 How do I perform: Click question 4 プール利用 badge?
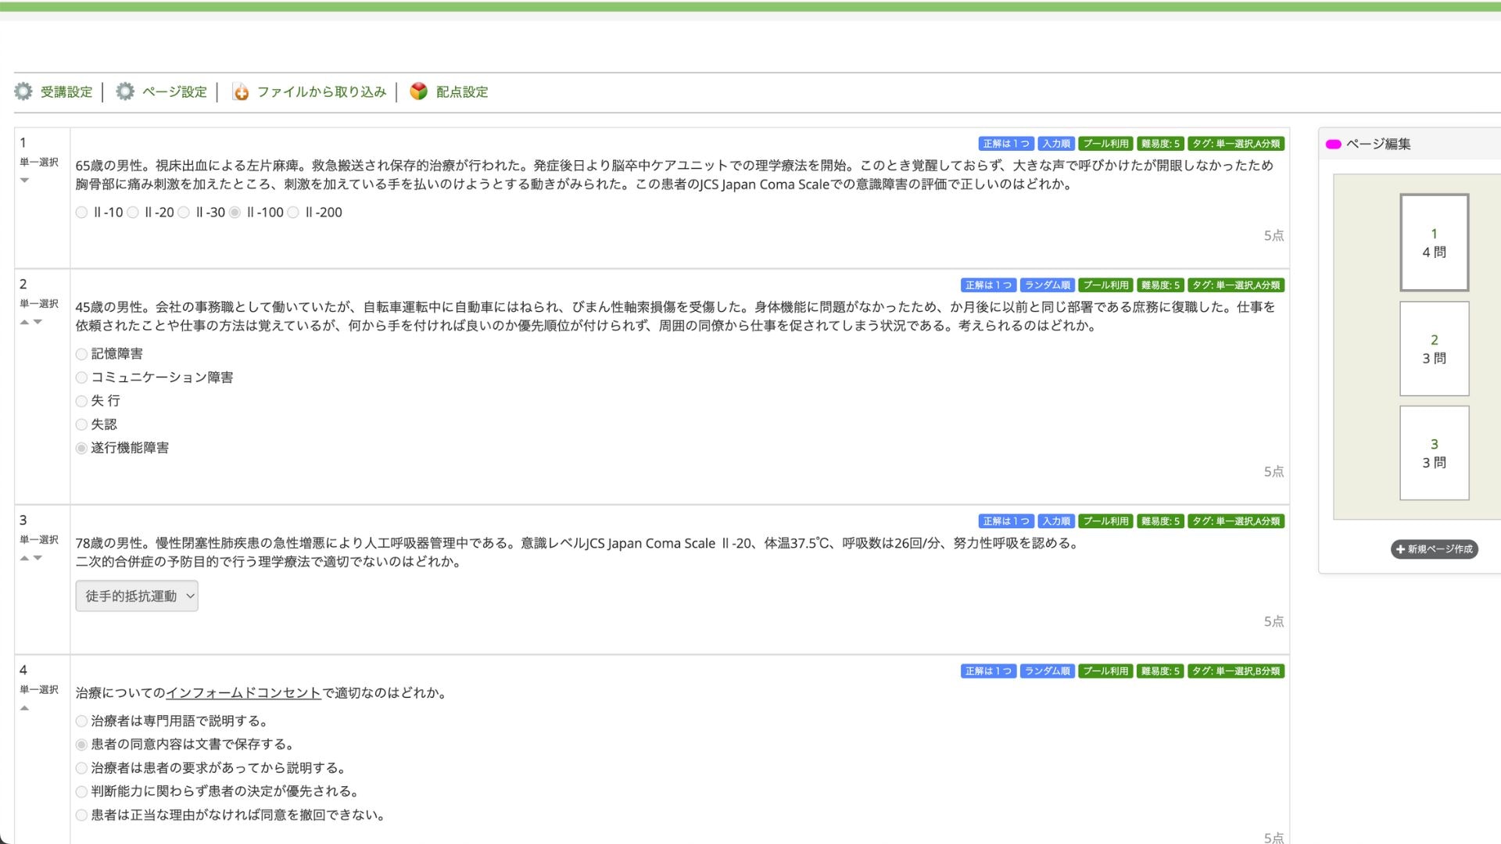pyautogui.click(x=1105, y=671)
